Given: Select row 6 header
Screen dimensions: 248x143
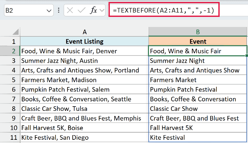Looking at the screenshot, I should (10, 90).
